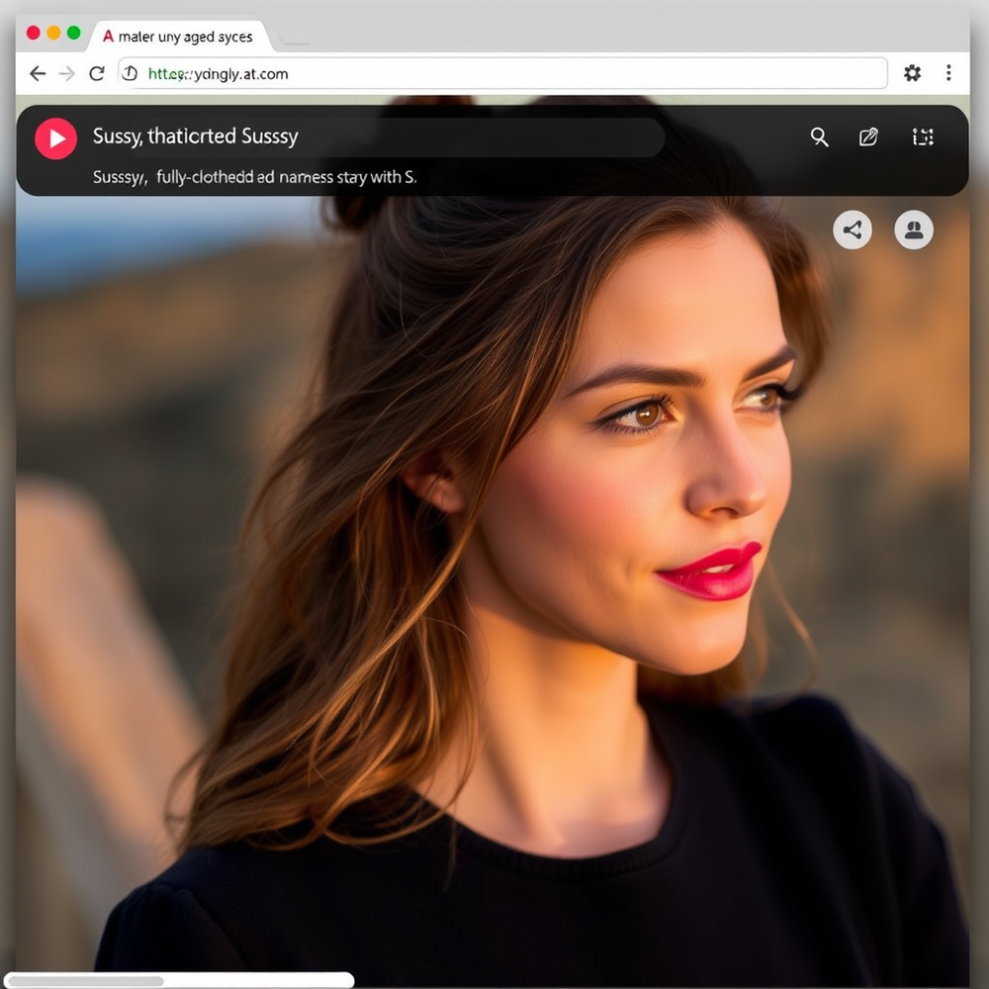The height and width of the screenshot is (989, 989).
Task: Share the video using the share icon
Action: tap(853, 229)
